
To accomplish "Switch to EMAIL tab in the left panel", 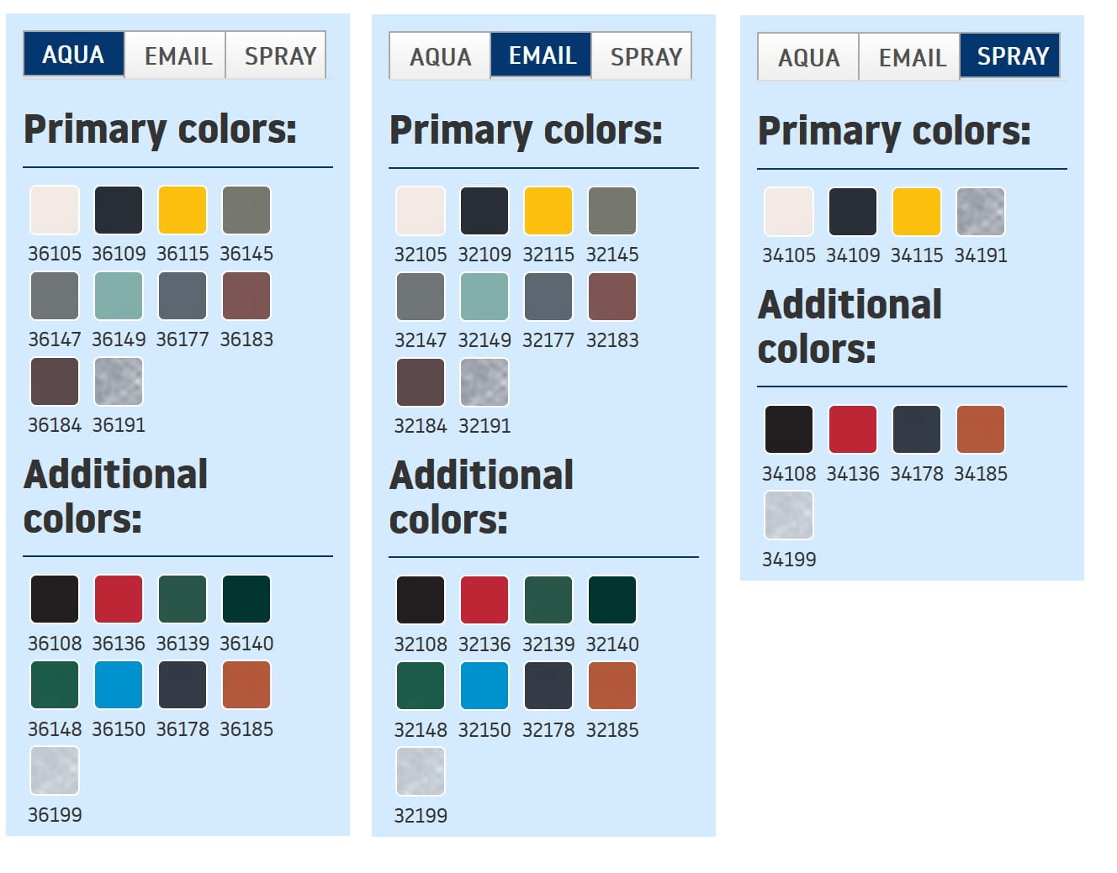I will click(x=177, y=56).
